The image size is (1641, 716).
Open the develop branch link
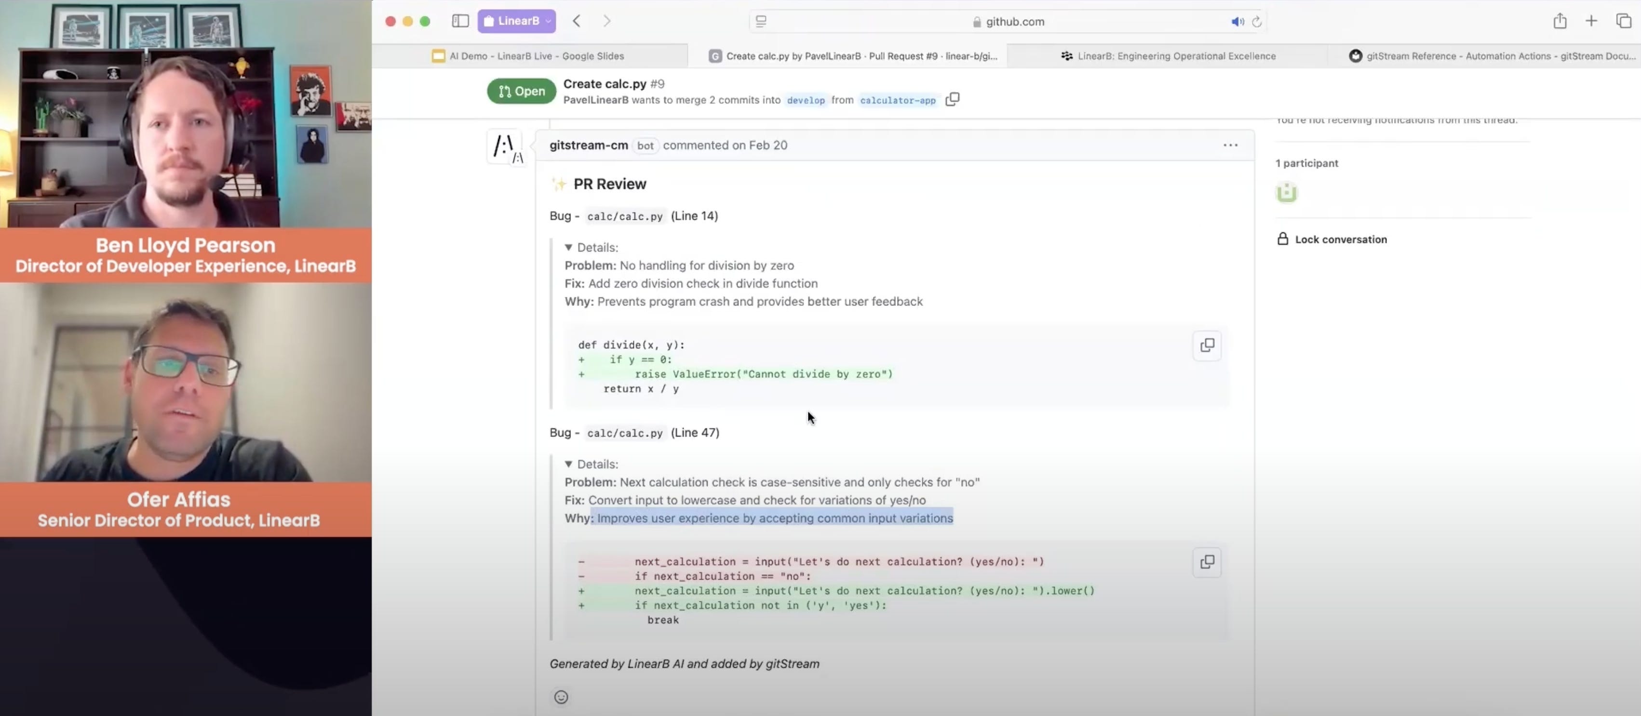805,100
